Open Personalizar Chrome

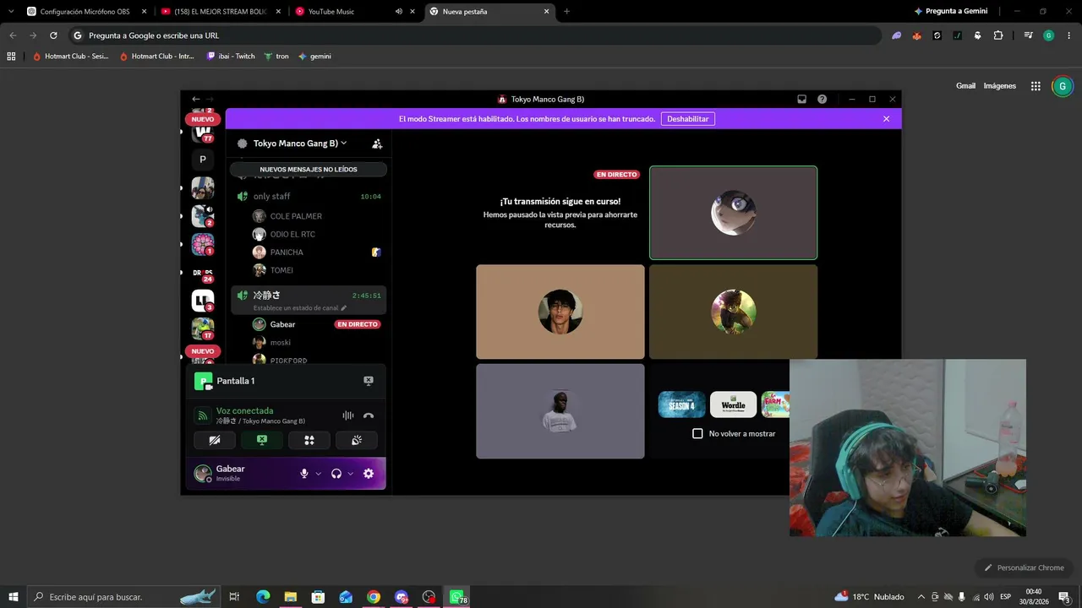(x=1024, y=567)
